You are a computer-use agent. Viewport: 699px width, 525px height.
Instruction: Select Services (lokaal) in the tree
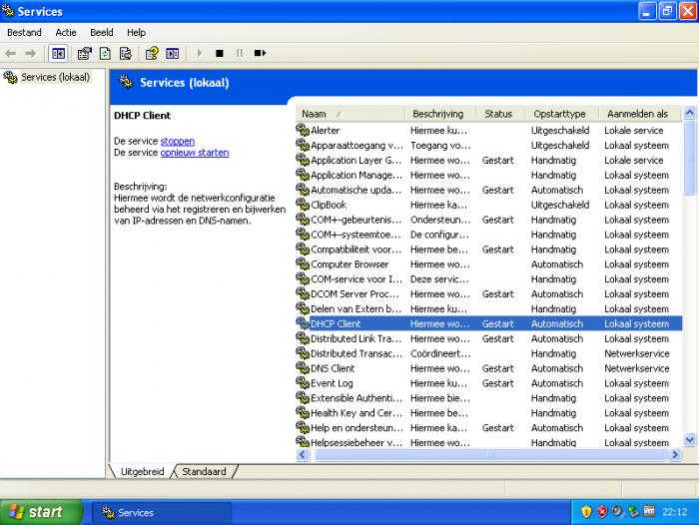coord(55,77)
